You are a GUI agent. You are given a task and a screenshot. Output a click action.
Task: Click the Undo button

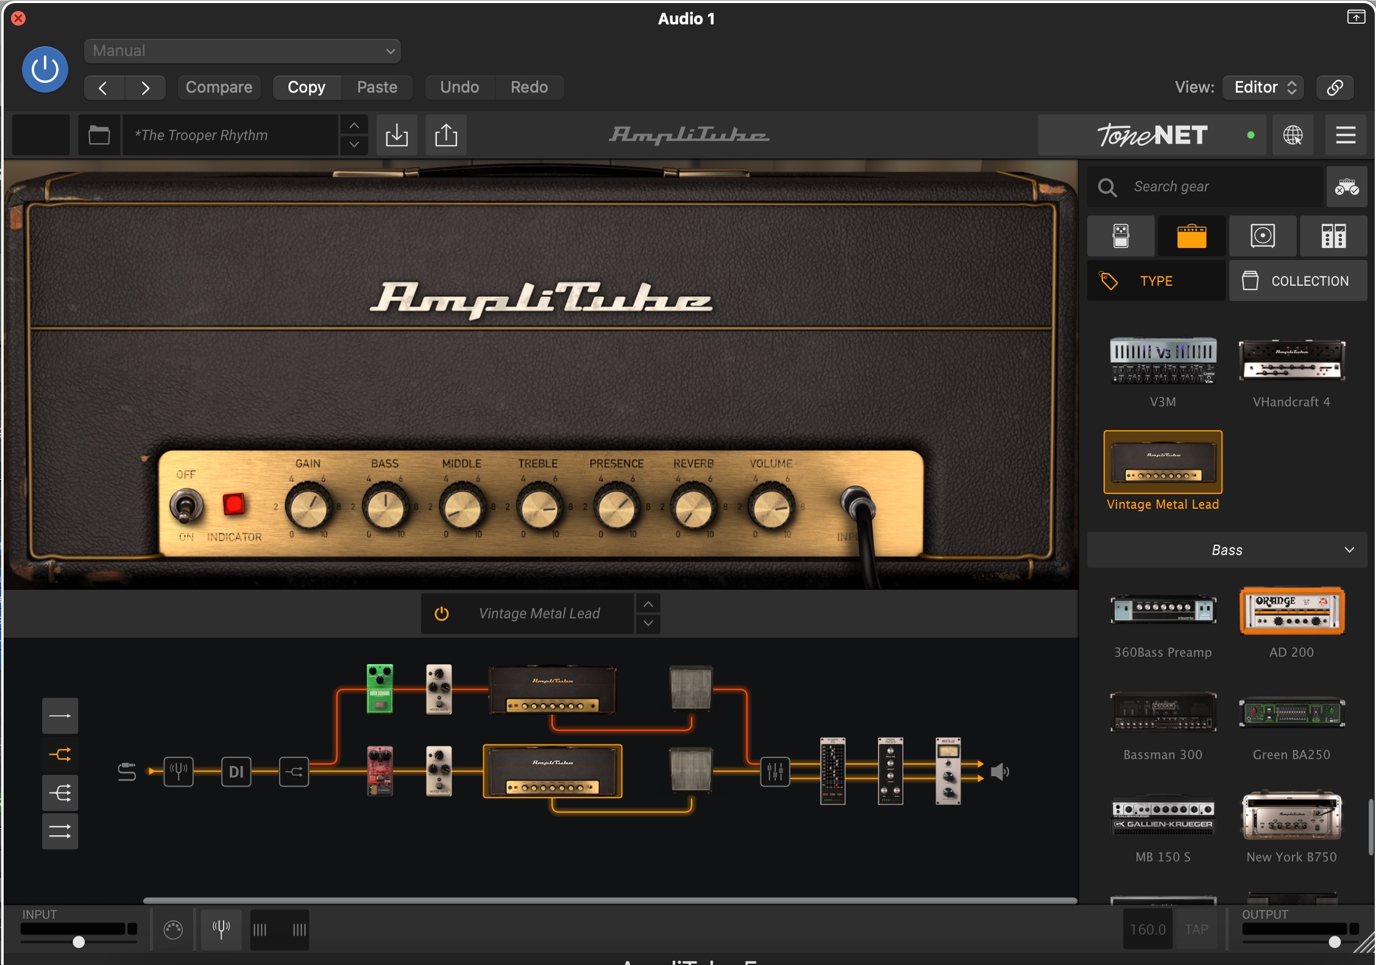tap(459, 87)
